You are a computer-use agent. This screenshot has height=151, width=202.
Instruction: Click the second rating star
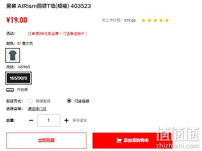coord(149,20)
